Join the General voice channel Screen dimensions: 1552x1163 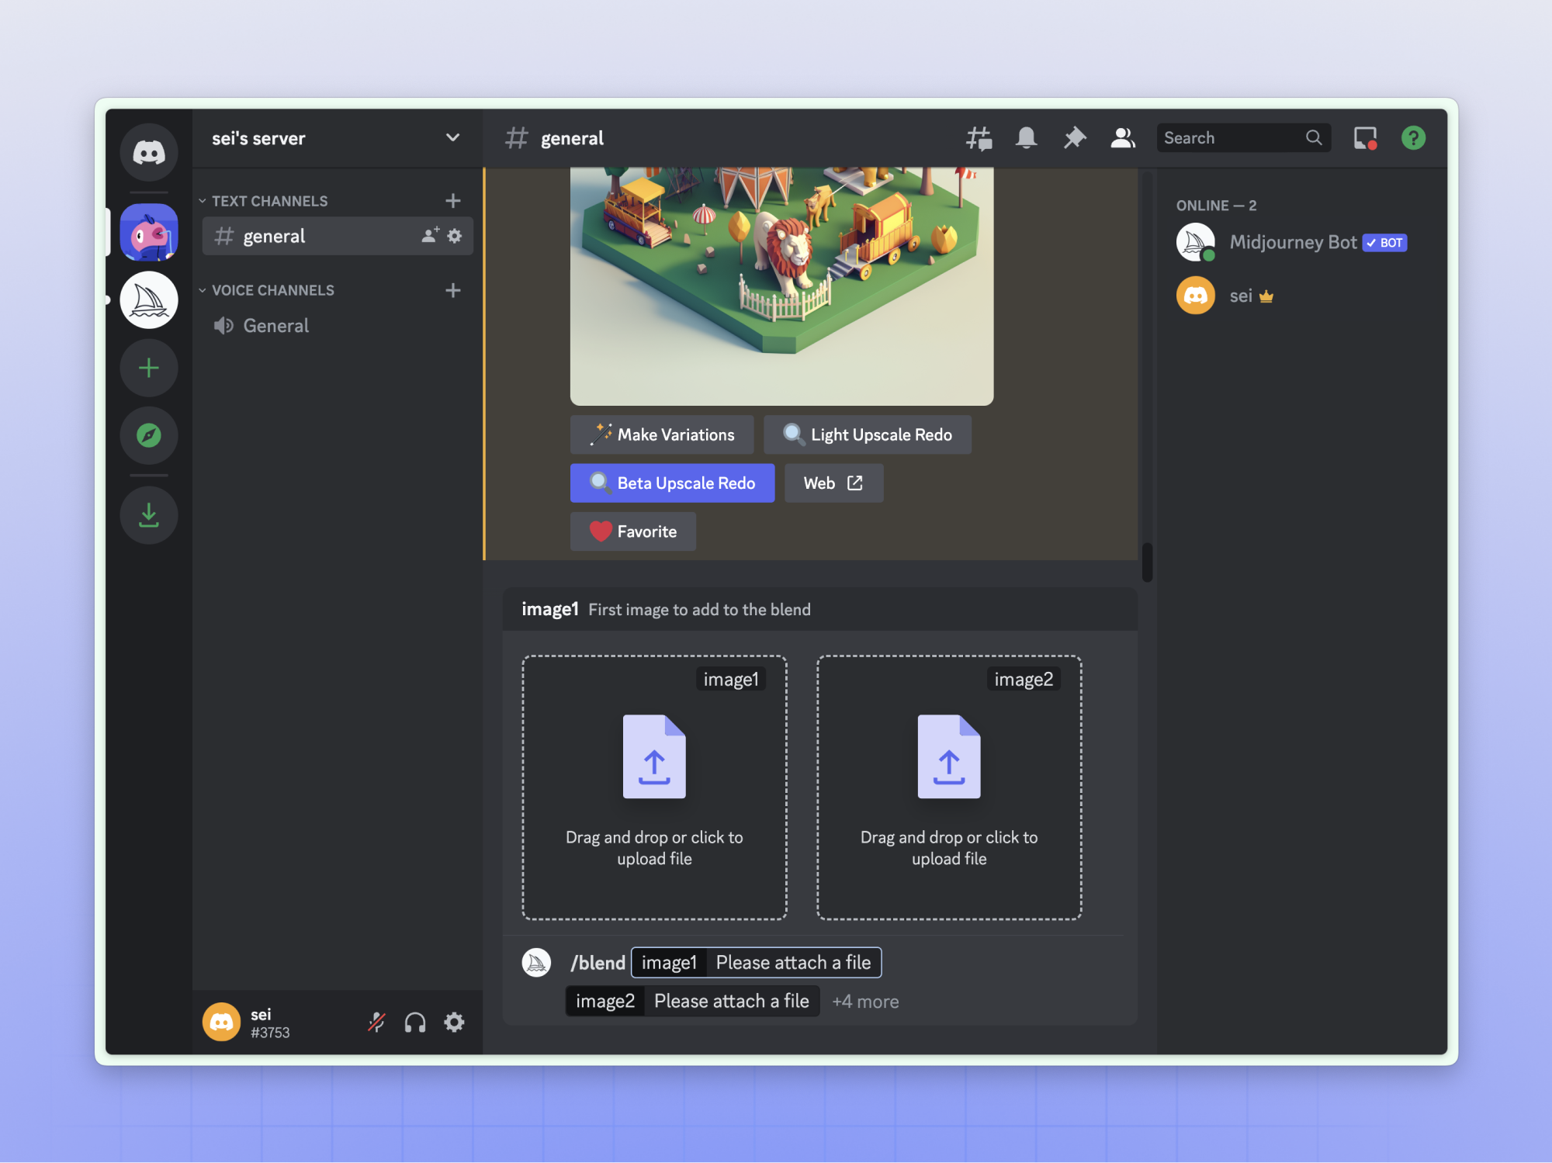275,326
